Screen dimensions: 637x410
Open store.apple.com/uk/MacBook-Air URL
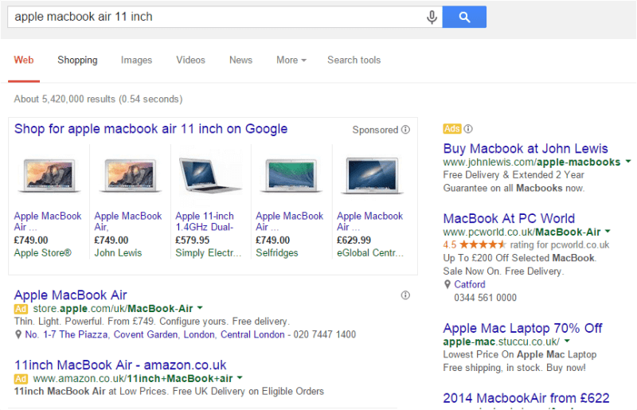pyautogui.click(x=113, y=309)
